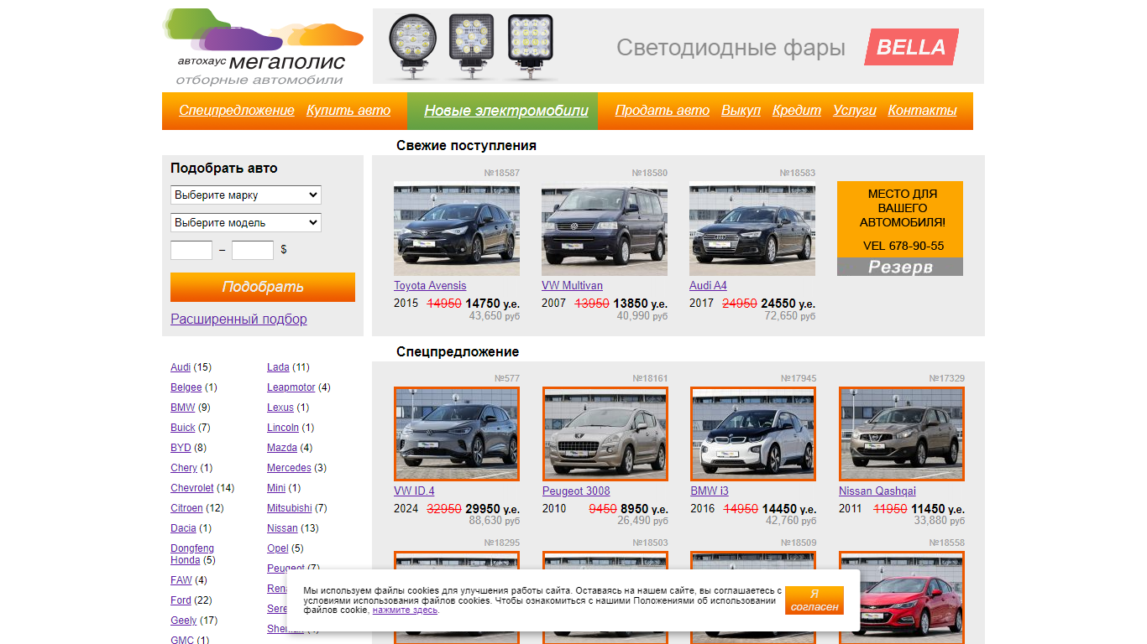Filter by Chery brand link

click(184, 468)
